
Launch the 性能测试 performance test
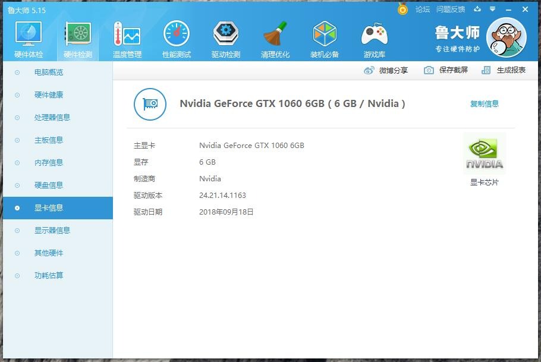(x=175, y=37)
